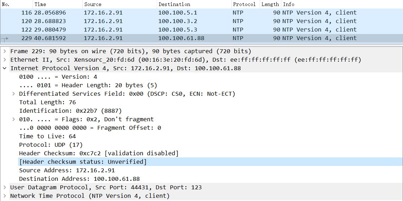Screen dimensions: 403x201
Task: Click destination 100.100.5.3 in packet 122
Action: (178, 29)
